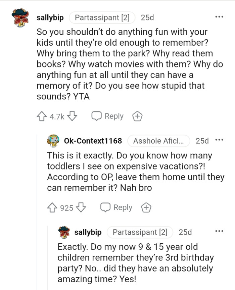235x290 pixels.
Task: Open the award icon on sallybip's first comment
Action: [137, 116]
